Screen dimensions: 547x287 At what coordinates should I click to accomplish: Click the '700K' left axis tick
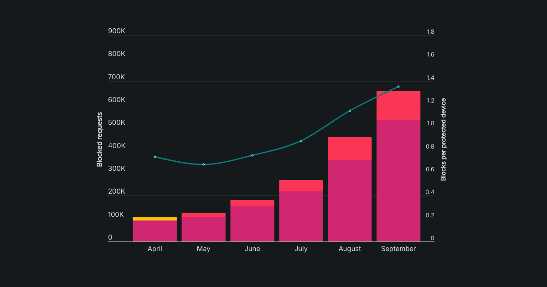click(117, 77)
